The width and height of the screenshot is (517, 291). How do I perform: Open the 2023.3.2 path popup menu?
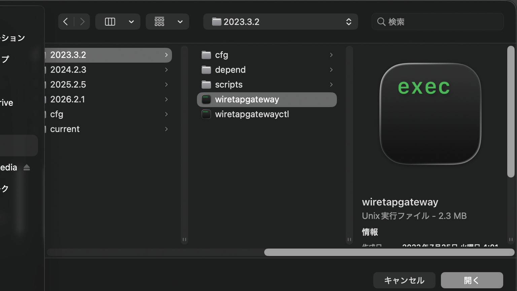click(280, 22)
